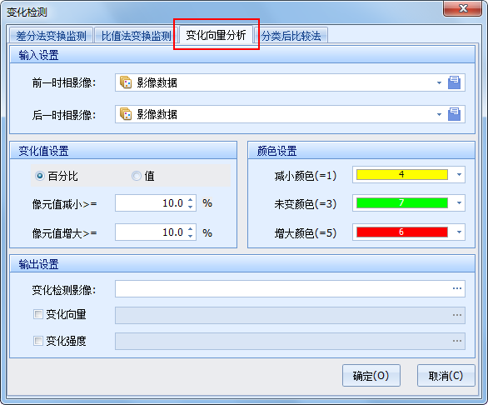The height and width of the screenshot is (405, 488).
Task: Click the save icon beside 前一时相影像
Action: pos(454,82)
